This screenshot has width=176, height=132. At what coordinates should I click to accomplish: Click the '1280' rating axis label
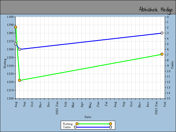coord(10,33)
